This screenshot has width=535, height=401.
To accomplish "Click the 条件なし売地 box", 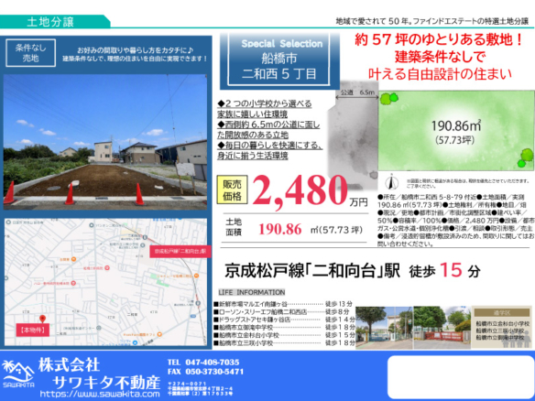I will [x=31, y=53].
